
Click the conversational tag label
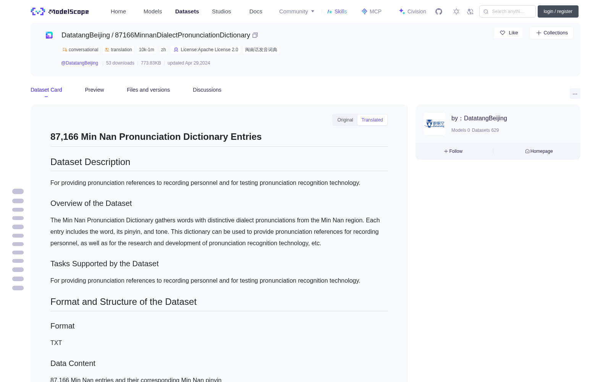pyautogui.click(x=83, y=50)
